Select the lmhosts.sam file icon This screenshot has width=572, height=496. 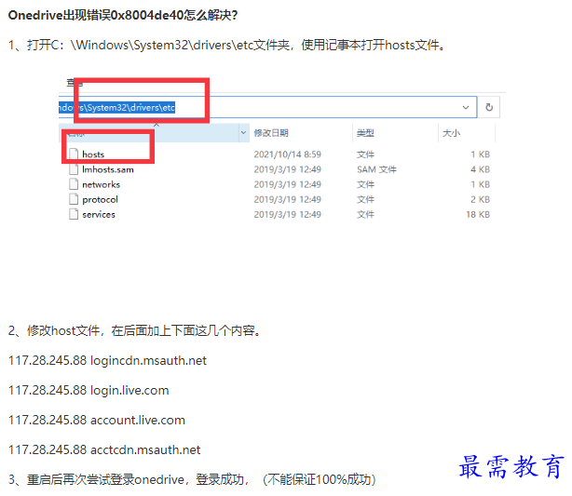coord(74,169)
